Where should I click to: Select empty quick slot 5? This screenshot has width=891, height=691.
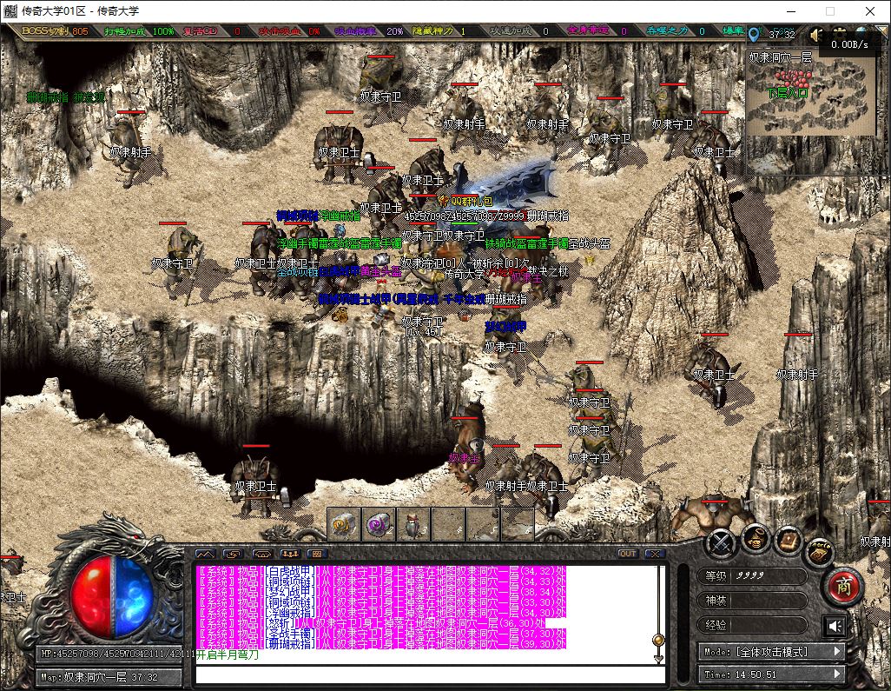(483, 524)
